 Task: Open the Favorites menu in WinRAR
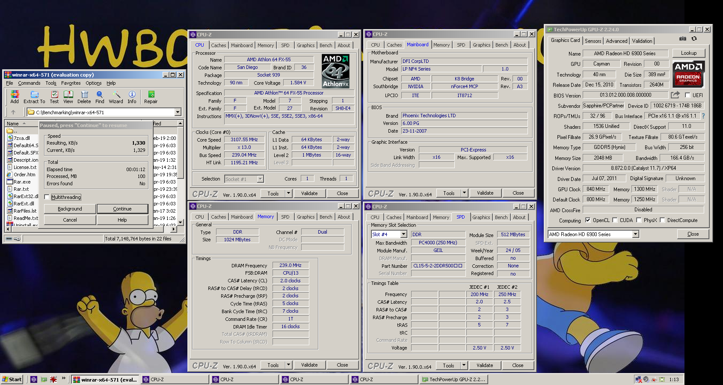point(71,83)
